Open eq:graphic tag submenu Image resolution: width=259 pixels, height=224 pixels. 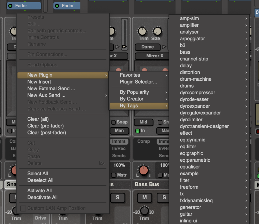(x=209, y=153)
